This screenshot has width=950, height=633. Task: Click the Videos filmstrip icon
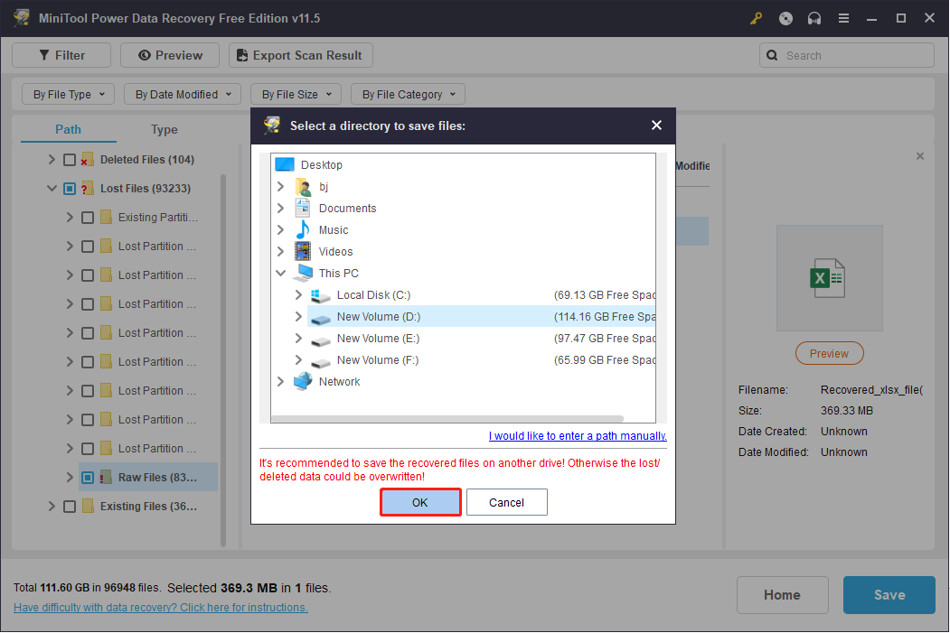(x=302, y=251)
